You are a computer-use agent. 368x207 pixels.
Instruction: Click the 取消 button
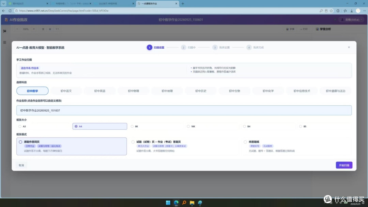[x=21, y=165]
